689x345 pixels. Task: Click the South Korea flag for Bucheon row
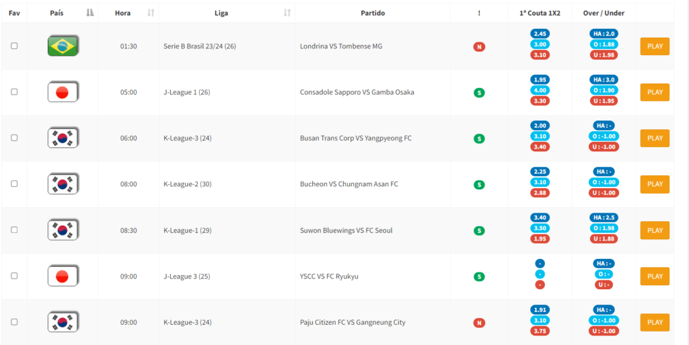click(x=63, y=184)
